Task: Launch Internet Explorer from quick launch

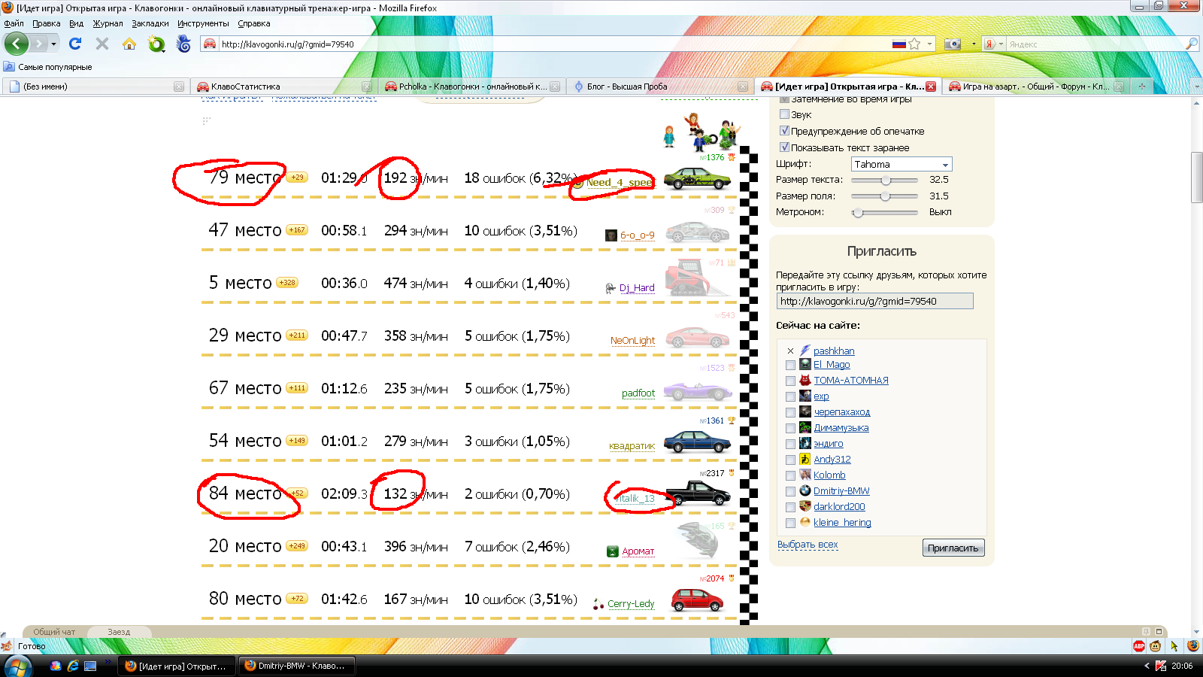Action: 73,666
